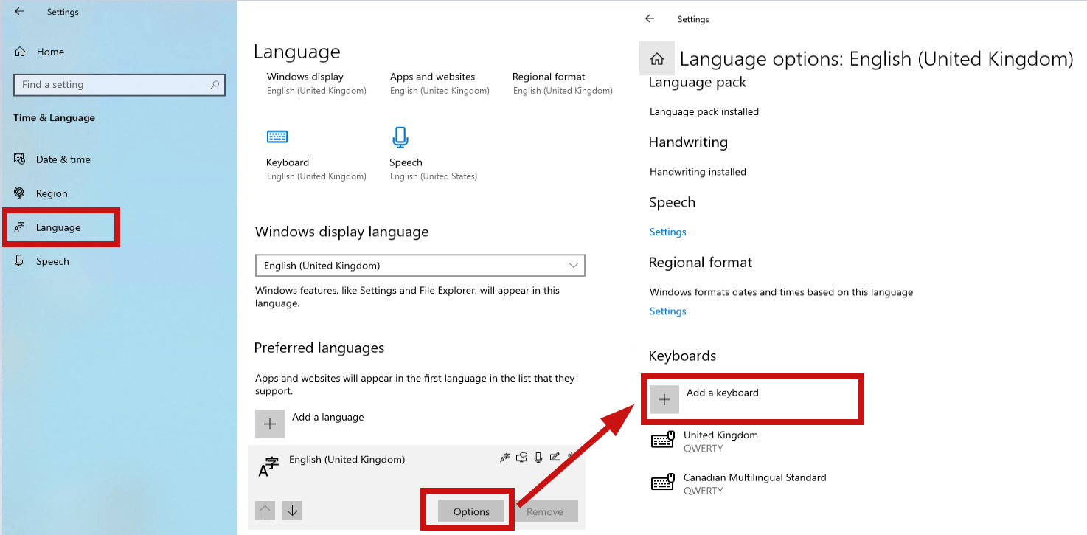This screenshot has height=535, width=1087.
Task: Click the down arrow to reorder the language
Action: (x=292, y=510)
